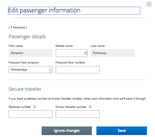Click the Middle name label text

(64, 46)
